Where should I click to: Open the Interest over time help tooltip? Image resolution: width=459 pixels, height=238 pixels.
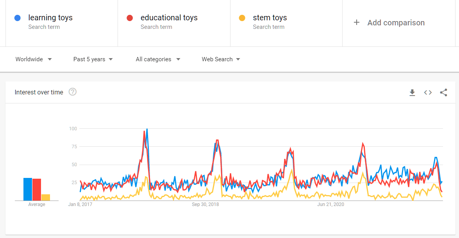pos(72,92)
